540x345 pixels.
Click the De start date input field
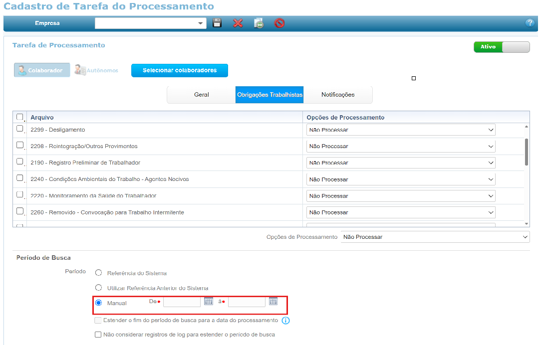[x=182, y=302]
